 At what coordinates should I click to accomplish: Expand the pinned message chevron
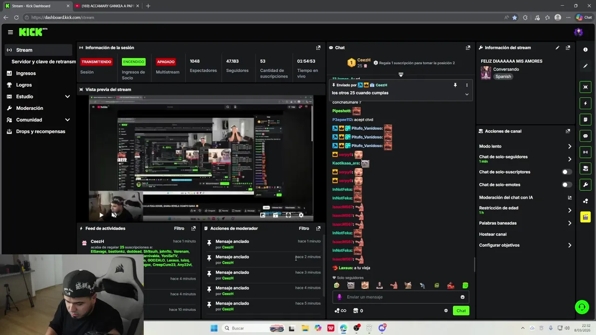tap(467, 94)
